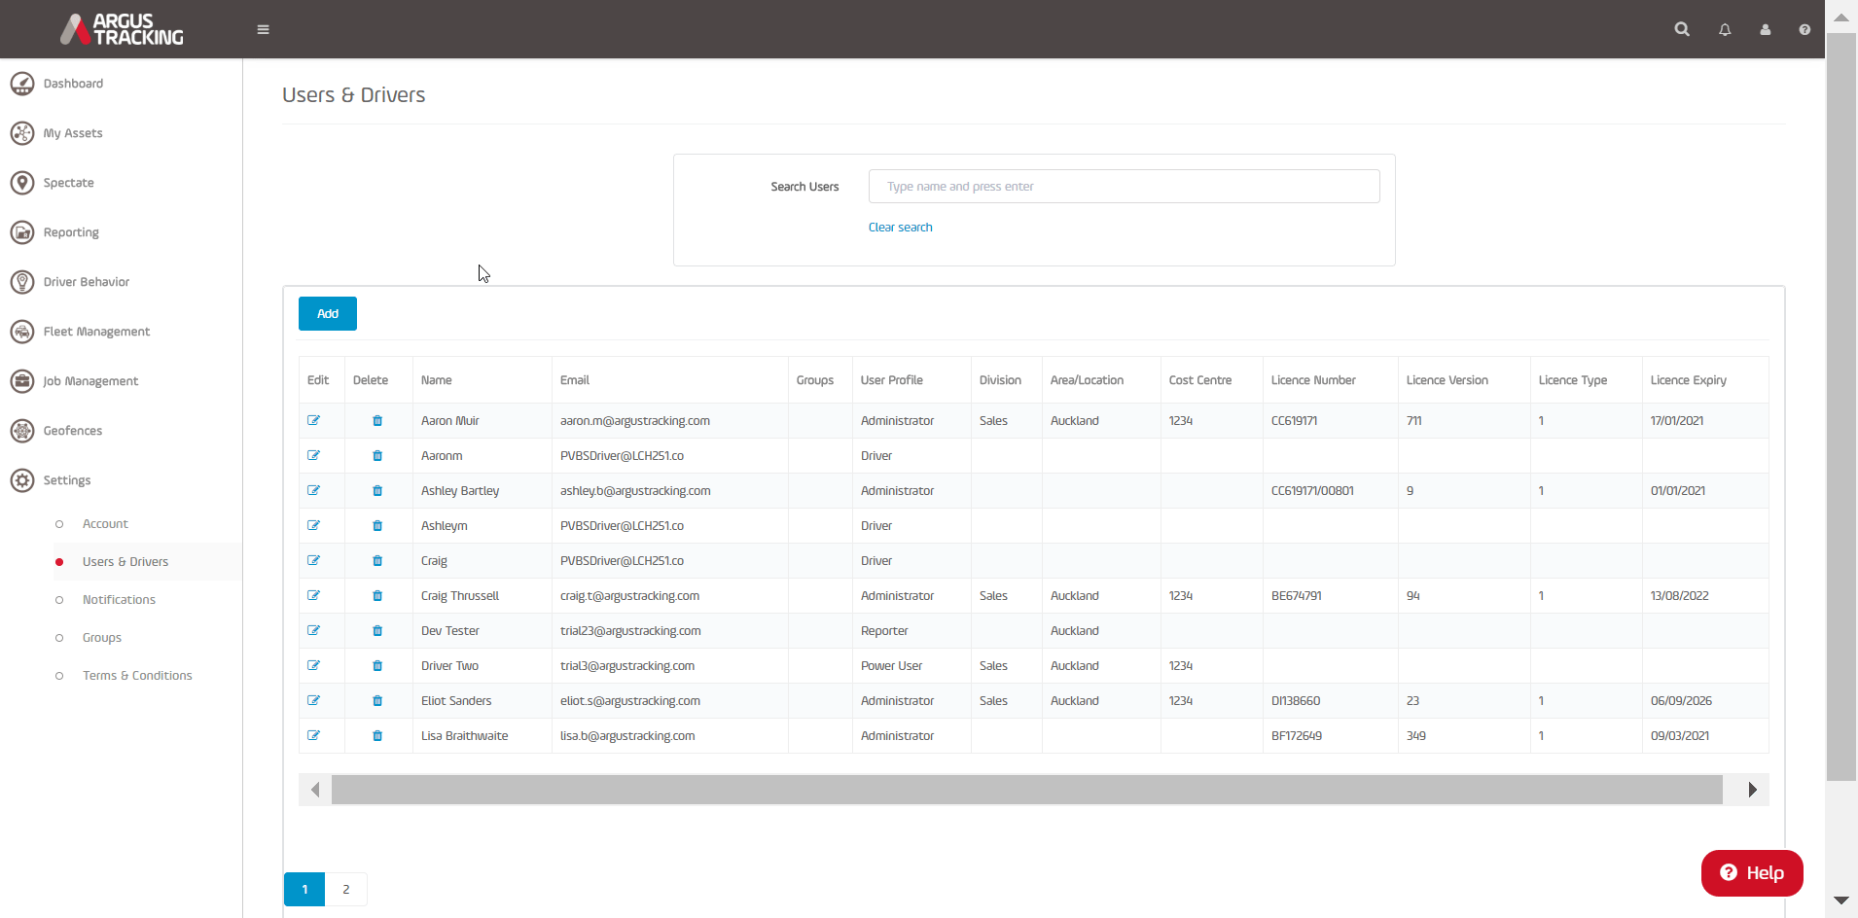Select Notifications under Settings

119,600
